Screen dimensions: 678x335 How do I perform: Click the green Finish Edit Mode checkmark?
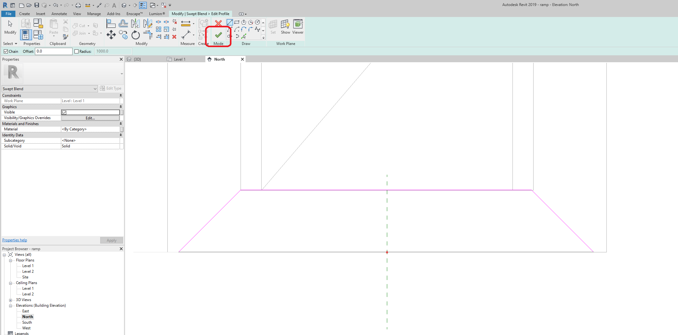tap(219, 35)
